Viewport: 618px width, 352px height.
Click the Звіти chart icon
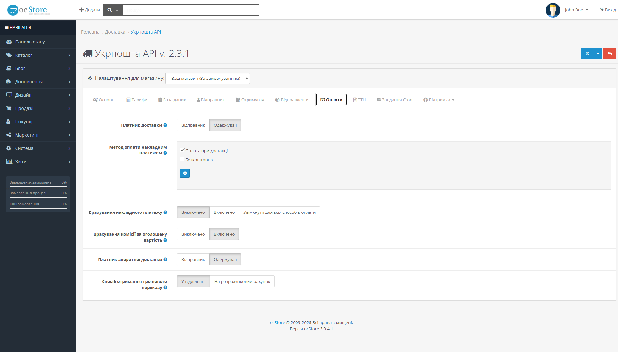[x=9, y=162]
